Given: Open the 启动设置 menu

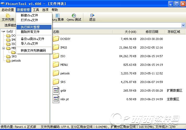Looking at the screenshot, I should click(8, 10).
